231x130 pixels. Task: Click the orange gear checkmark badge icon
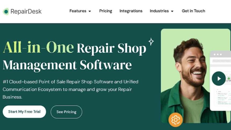175,120
